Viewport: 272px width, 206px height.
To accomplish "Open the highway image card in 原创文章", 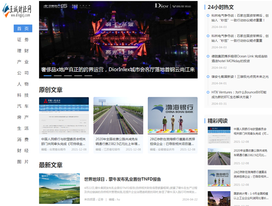I will point(118,116).
